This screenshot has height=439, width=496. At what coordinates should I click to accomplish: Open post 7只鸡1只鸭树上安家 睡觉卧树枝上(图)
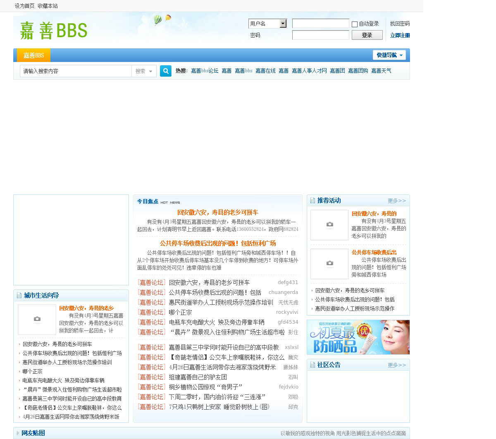(219, 407)
